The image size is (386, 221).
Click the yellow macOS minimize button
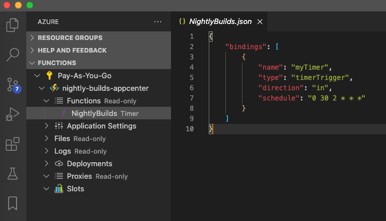click(18, 5)
